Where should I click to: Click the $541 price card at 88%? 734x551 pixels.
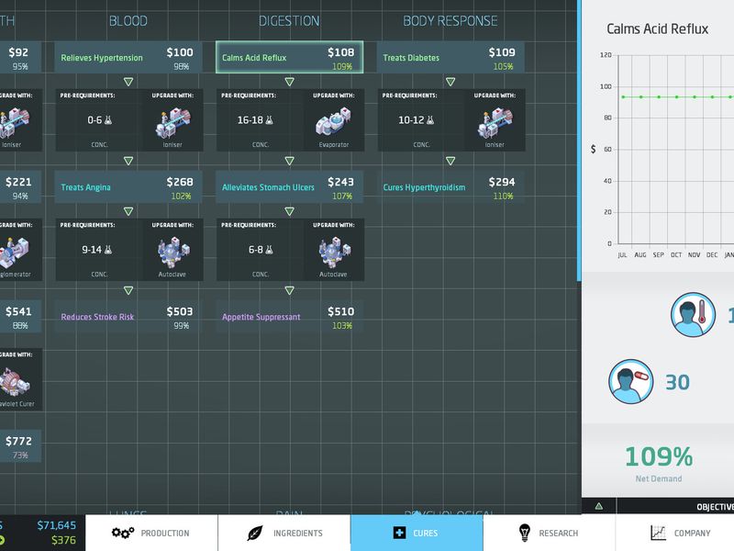click(x=20, y=316)
